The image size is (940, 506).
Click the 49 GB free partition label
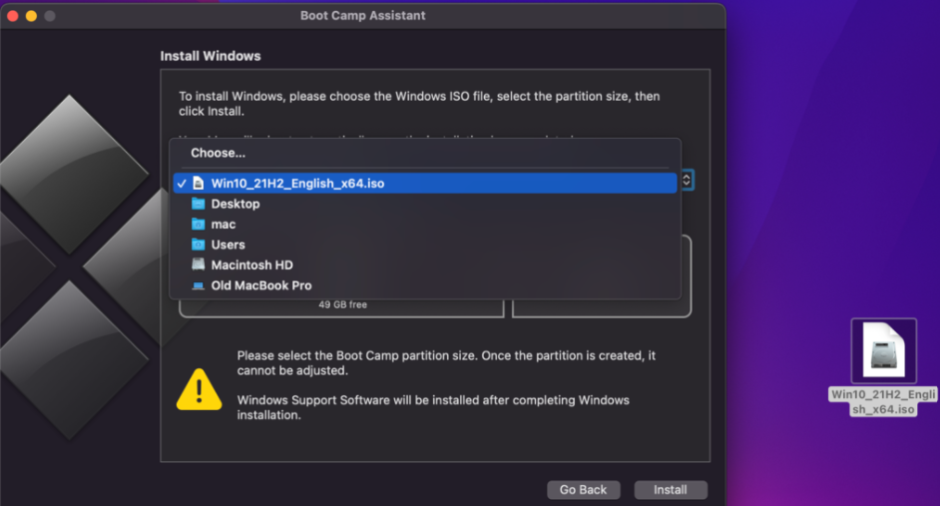point(343,304)
